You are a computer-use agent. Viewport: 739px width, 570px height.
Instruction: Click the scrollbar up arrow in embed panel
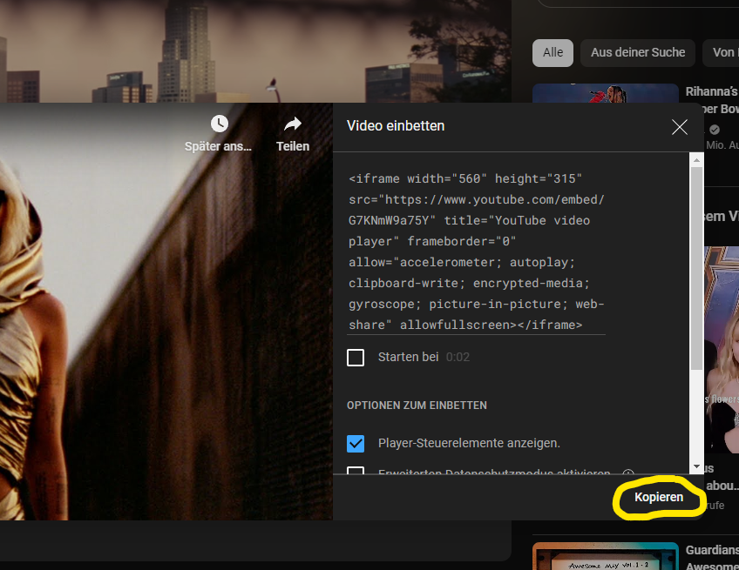click(x=696, y=159)
